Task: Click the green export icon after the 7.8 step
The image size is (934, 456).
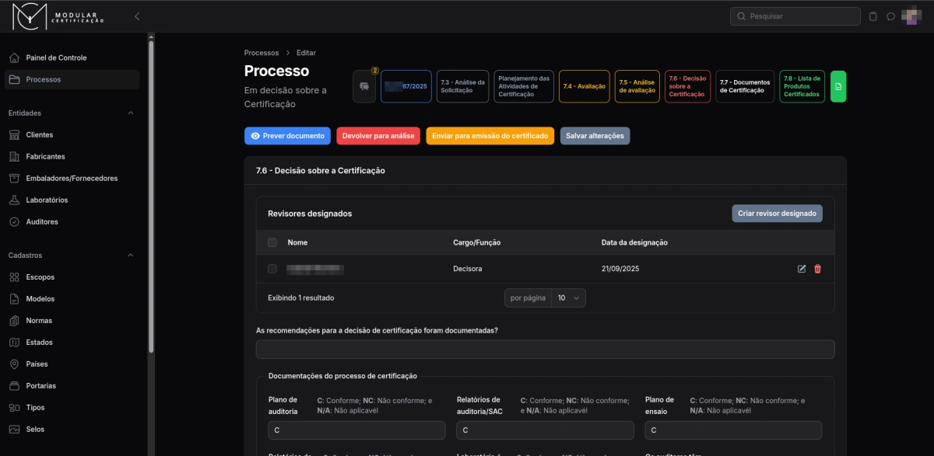Action: click(838, 86)
